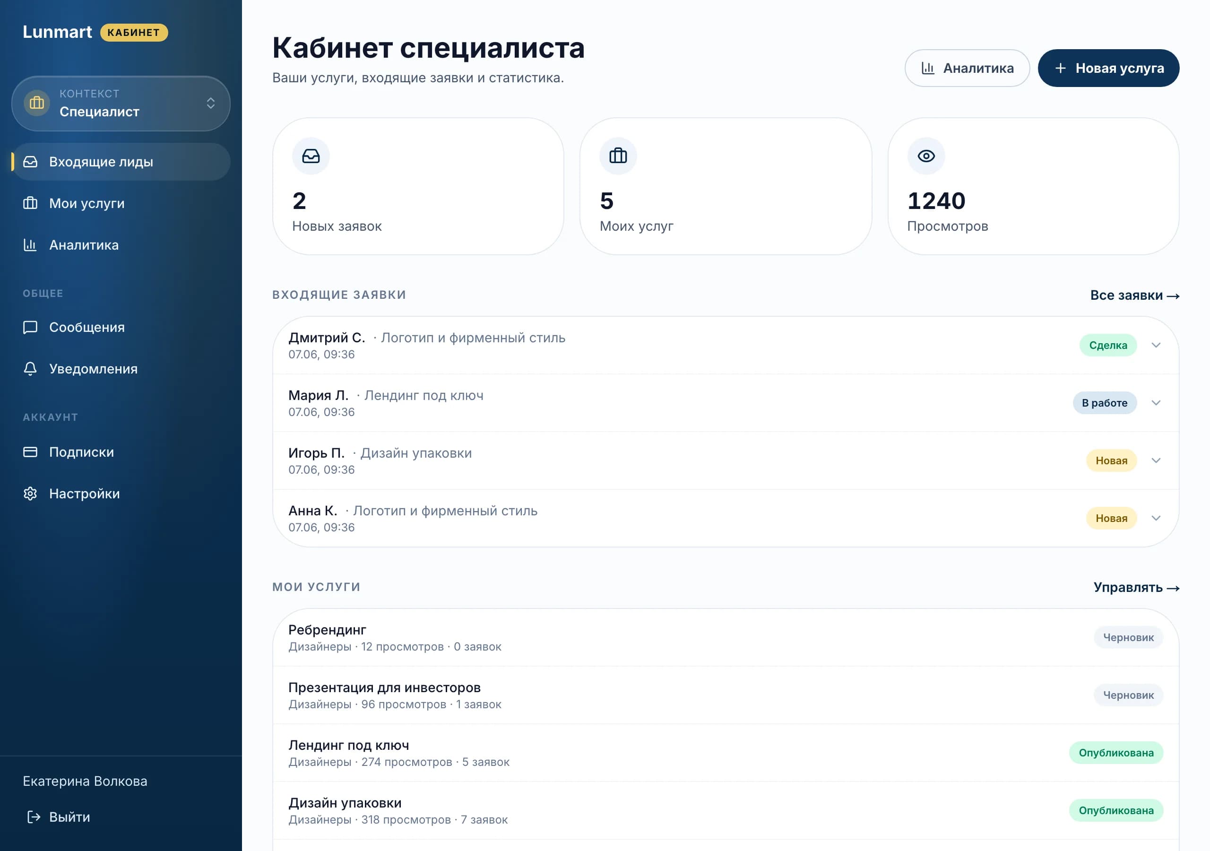Screen dimensions: 1210x851
Task: Expand Анна К. request row chevron
Action: 1156,518
